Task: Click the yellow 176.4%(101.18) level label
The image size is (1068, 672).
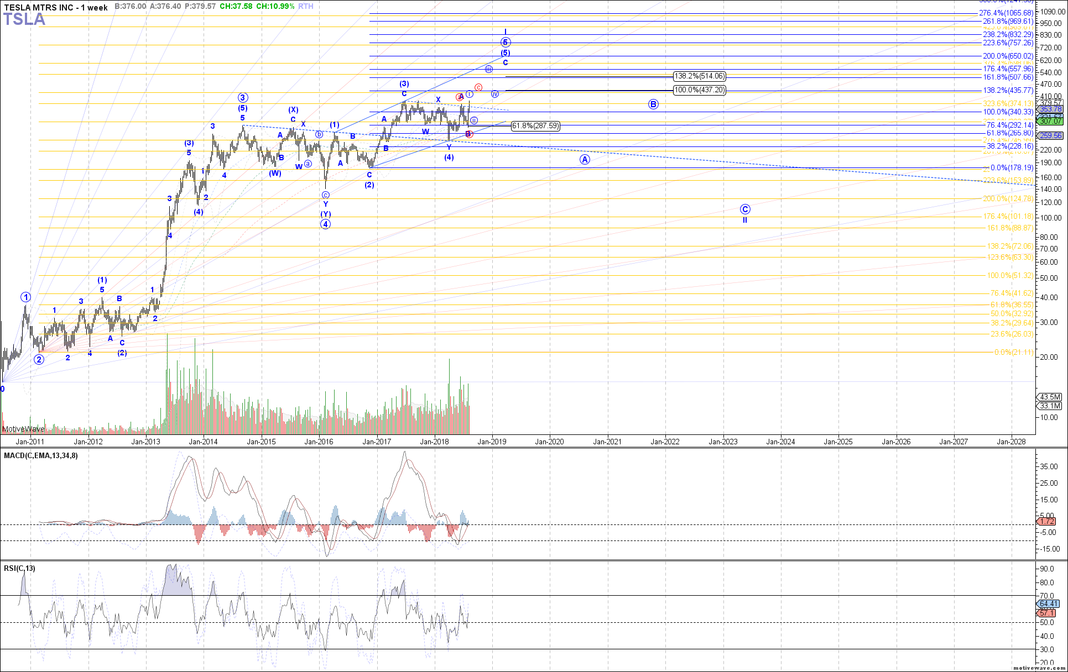Action: click(1008, 216)
